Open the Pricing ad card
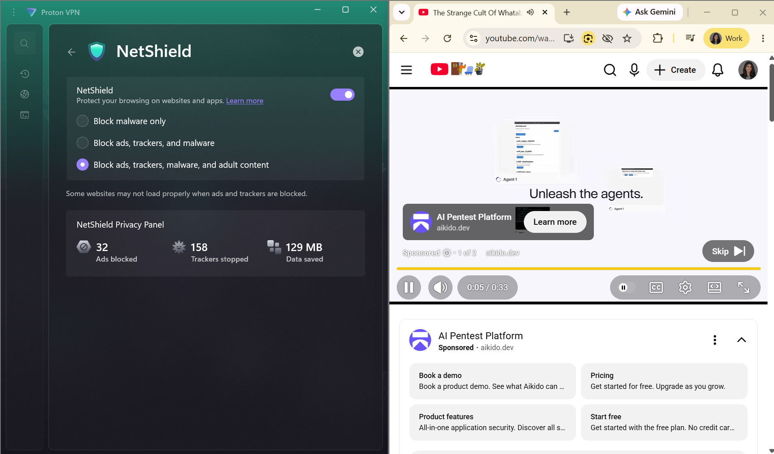Image resolution: width=774 pixels, height=454 pixels. click(664, 381)
